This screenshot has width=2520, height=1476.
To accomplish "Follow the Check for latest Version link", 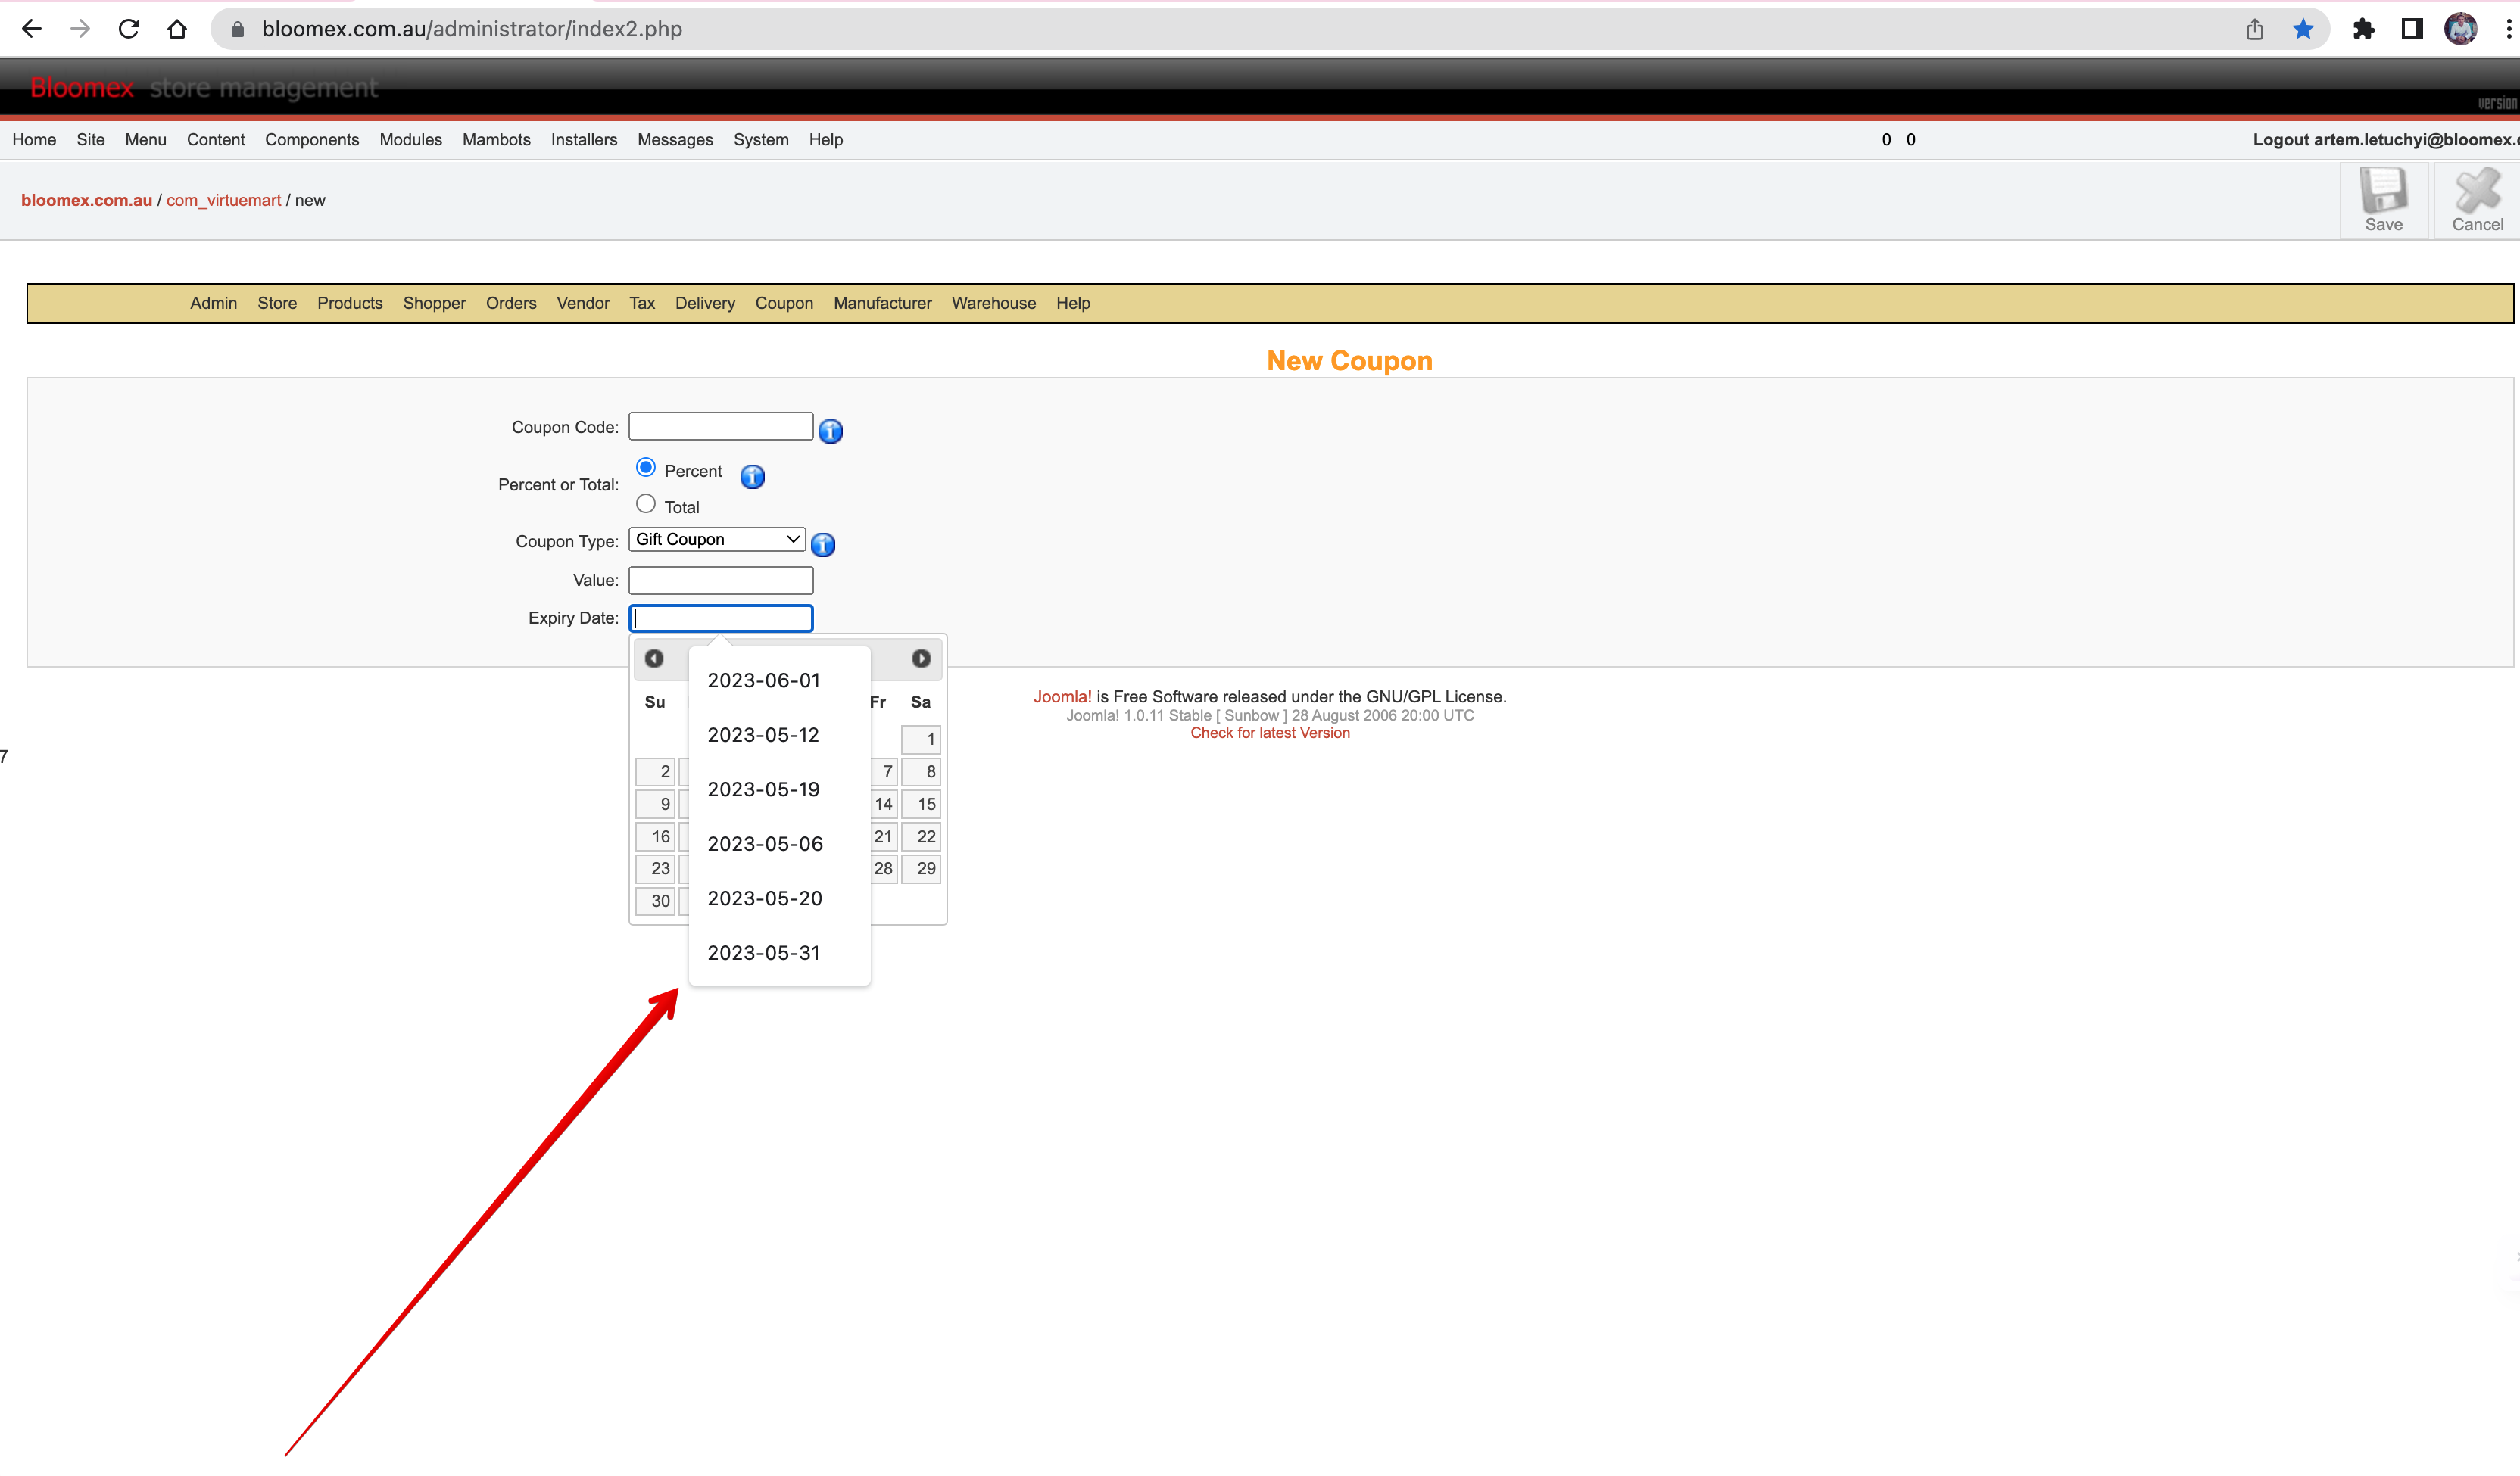I will pos(1270,733).
